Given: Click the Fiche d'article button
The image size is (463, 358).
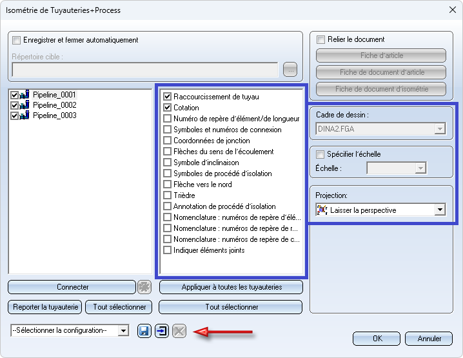Looking at the screenshot, I should coord(381,55).
